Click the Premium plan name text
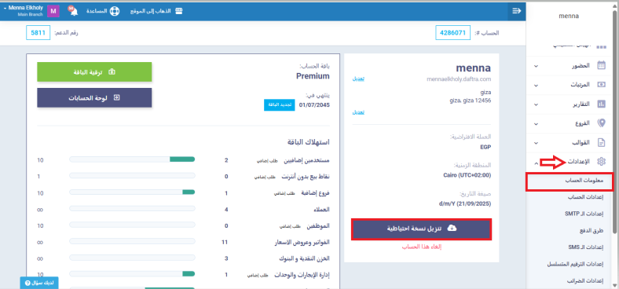The height and width of the screenshot is (289, 619). pyautogui.click(x=313, y=76)
